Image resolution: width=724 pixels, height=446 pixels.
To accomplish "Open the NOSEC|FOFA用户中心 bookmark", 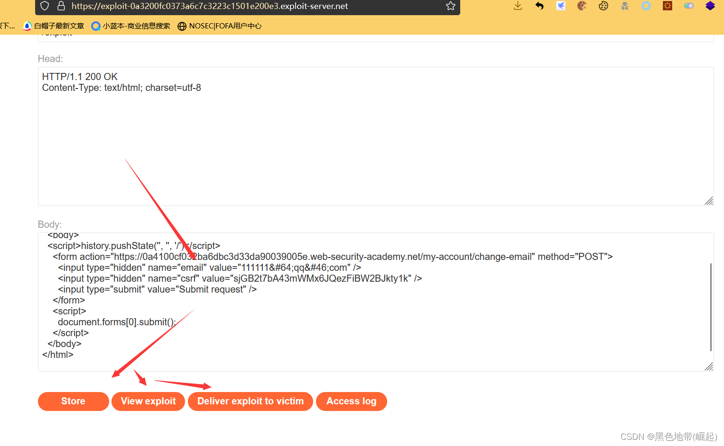I will (220, 26).
